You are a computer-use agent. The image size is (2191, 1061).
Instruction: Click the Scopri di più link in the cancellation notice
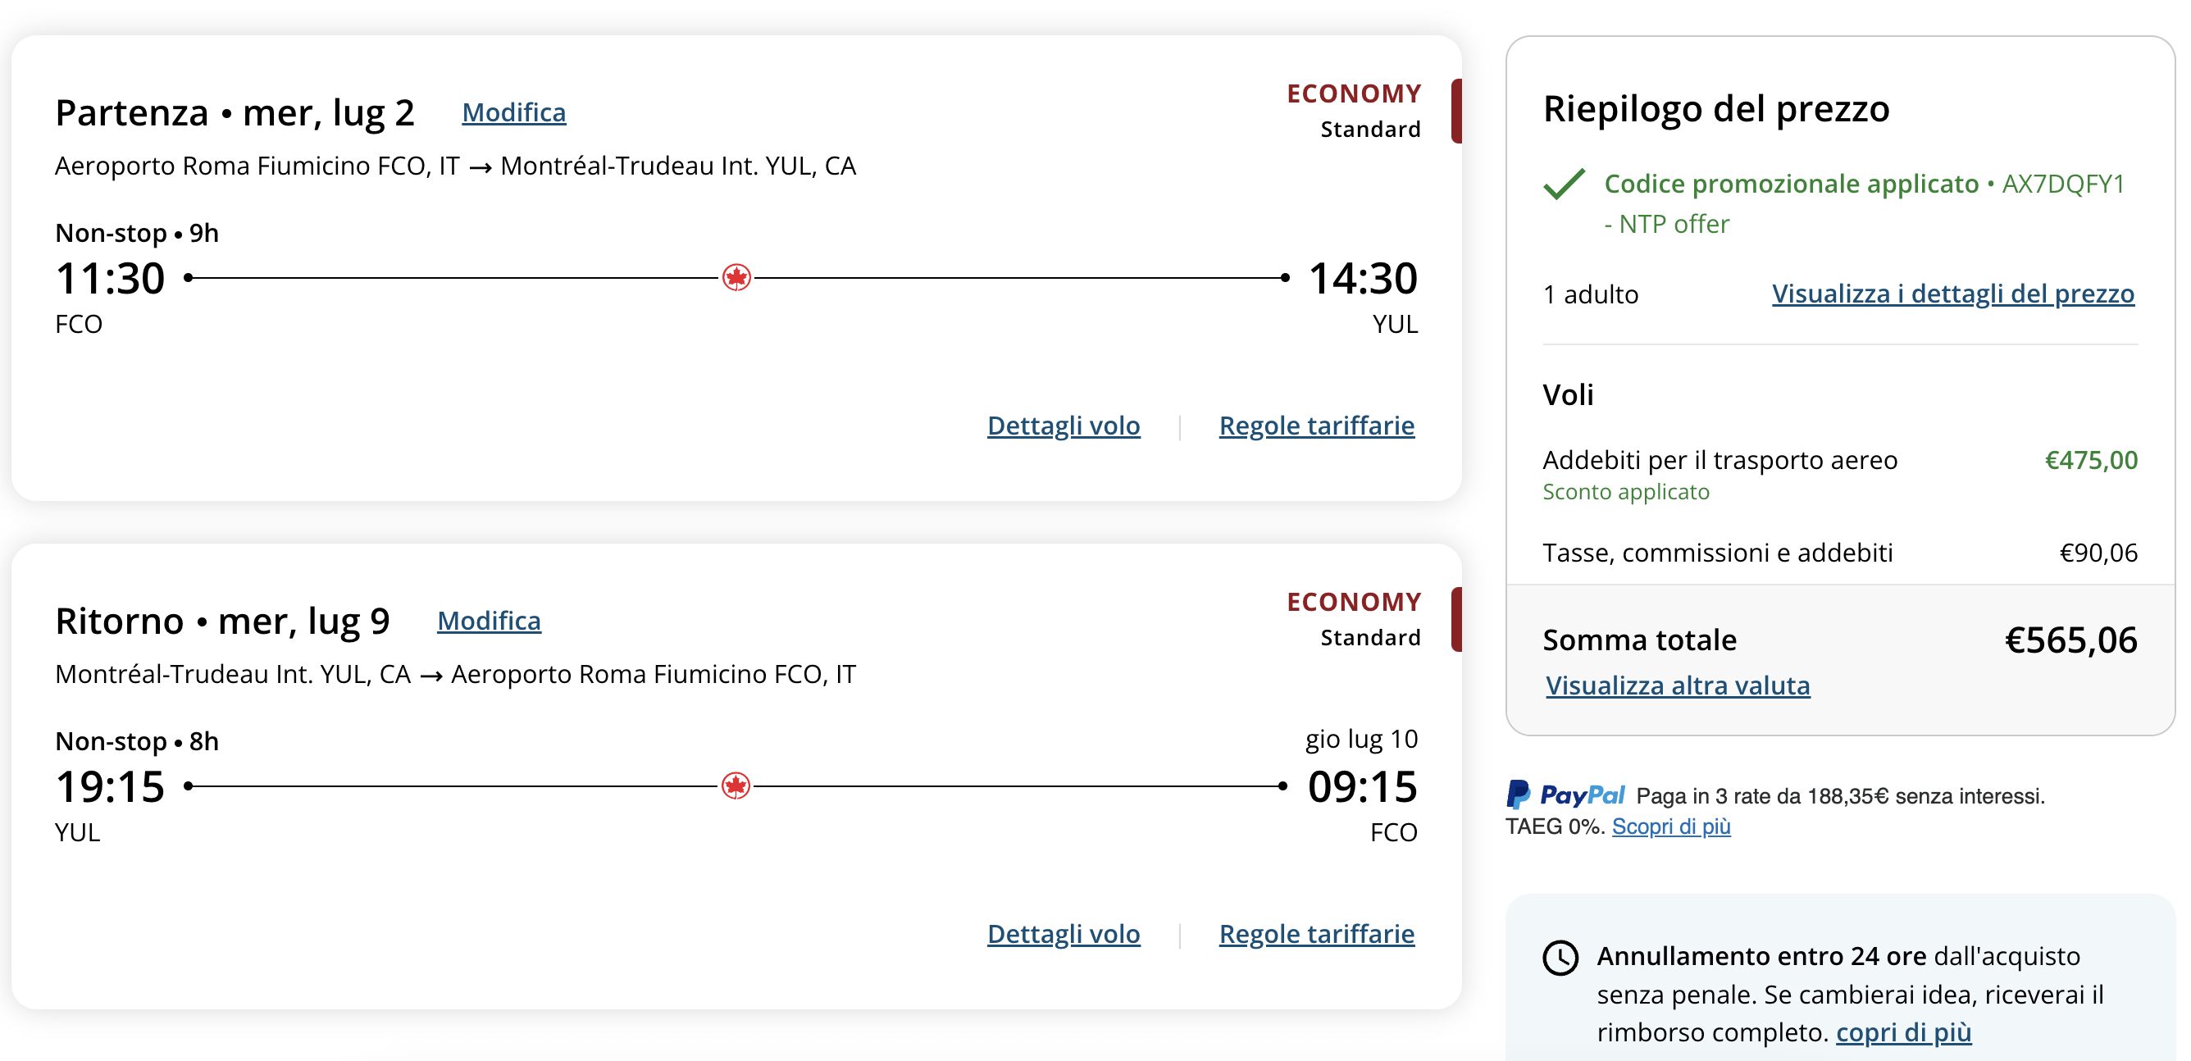tap(1903, 1032)
